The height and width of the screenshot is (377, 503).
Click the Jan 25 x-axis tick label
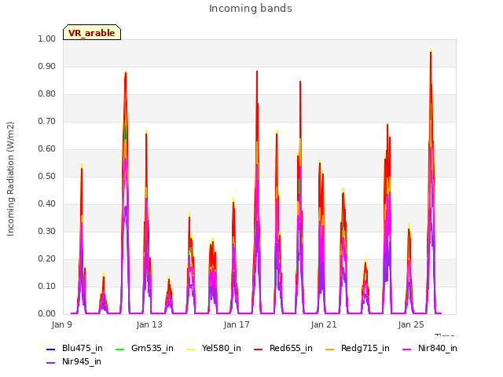tap(411, 324)
